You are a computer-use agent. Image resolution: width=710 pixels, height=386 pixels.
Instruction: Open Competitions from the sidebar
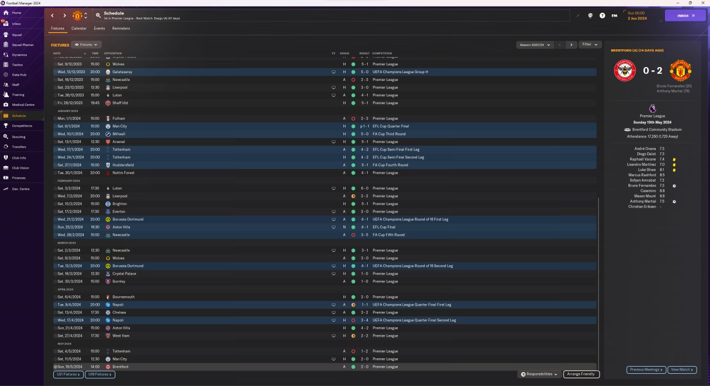22,126
